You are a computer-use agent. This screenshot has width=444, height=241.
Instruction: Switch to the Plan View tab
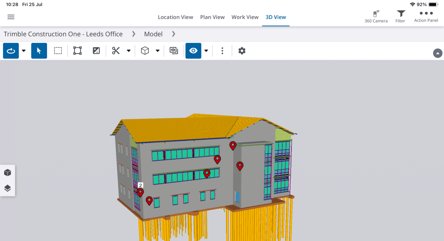[212, 17]
